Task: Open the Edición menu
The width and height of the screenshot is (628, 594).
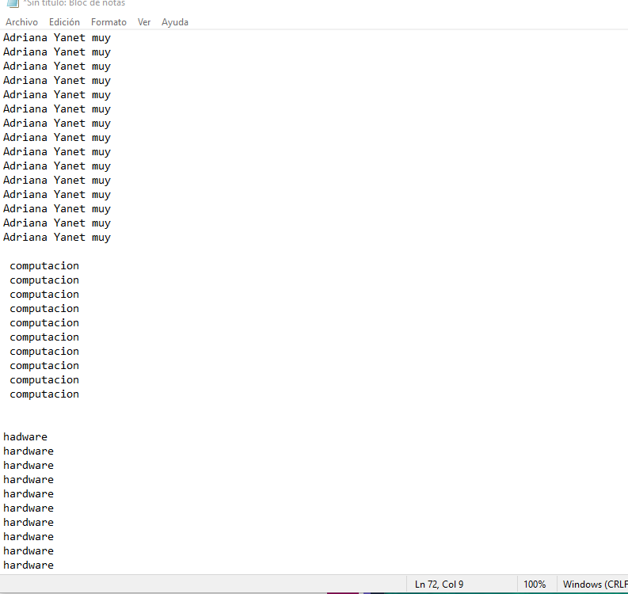Action: [64, 22]
